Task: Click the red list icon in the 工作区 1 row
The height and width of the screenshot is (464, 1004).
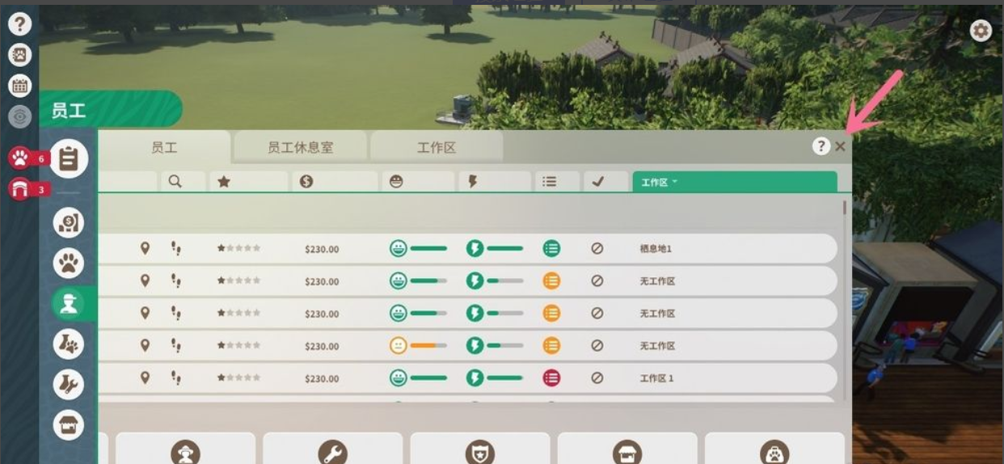Action: (x=551, y=378)
